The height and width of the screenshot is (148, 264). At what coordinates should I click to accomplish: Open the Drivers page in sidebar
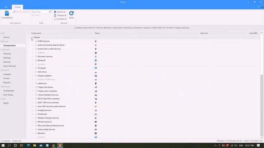click(x=7, y=79)
